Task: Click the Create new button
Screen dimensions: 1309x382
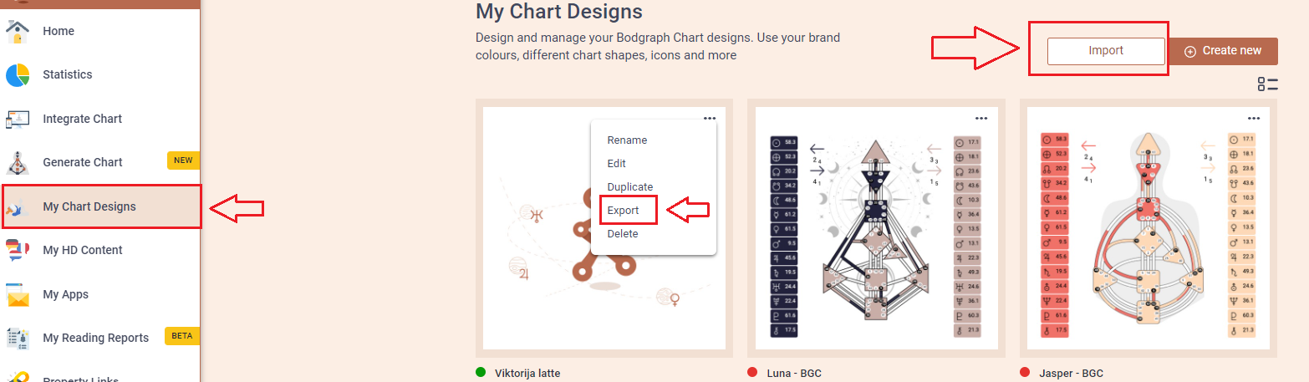Action: click(x=1223, y=51)
